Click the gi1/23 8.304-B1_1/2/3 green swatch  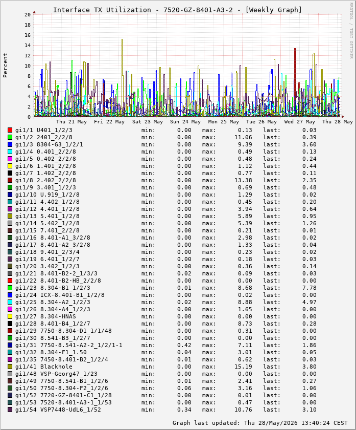pos(10,288)
